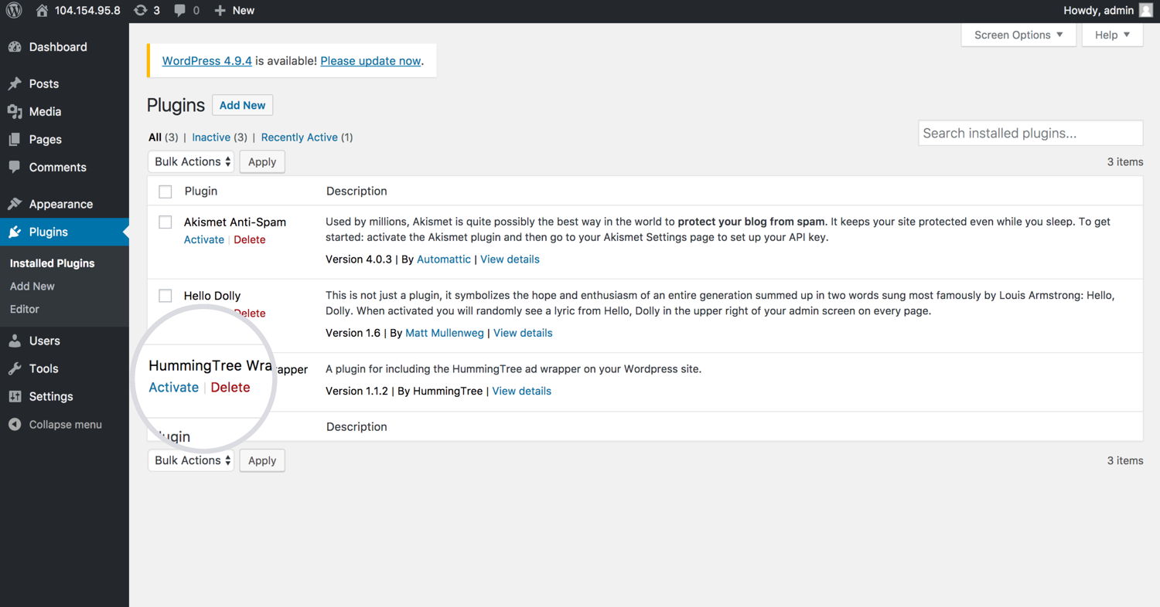Click the Settings sliders icon
Image resolution: width=1160 pixels, height=607 pixels.
coord(15,396)
